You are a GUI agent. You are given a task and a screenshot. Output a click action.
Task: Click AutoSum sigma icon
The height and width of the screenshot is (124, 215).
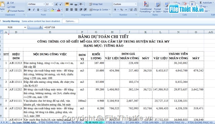tap(201, 3)
